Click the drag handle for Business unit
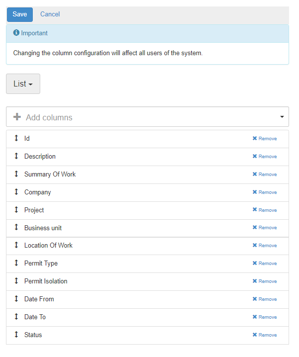 tap(16, 228)
